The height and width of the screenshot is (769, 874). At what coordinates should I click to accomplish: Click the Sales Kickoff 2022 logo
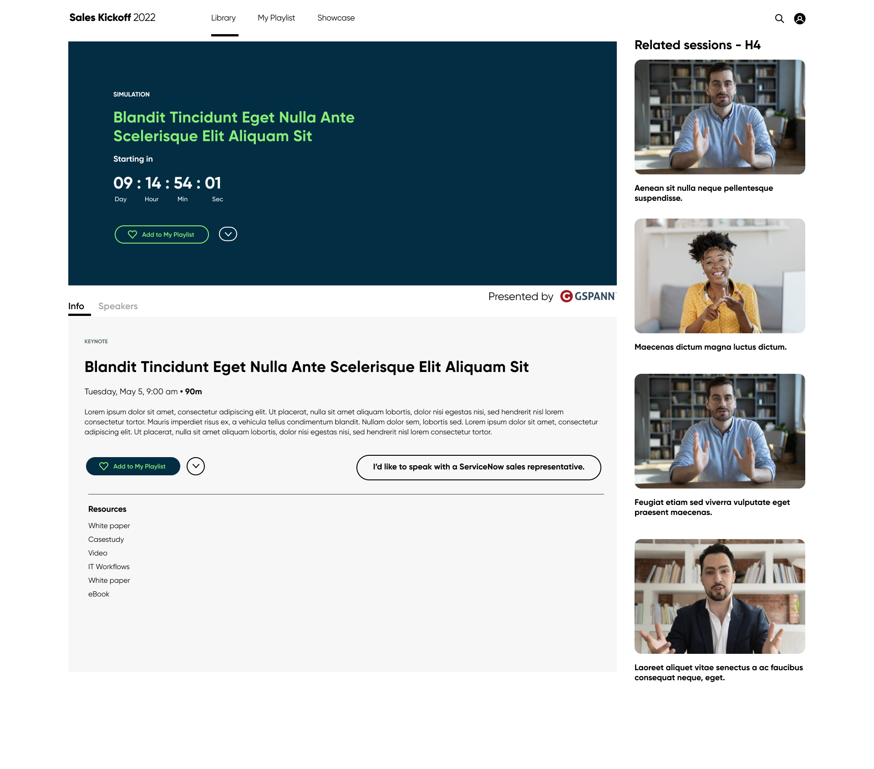[x=112, y=18]
